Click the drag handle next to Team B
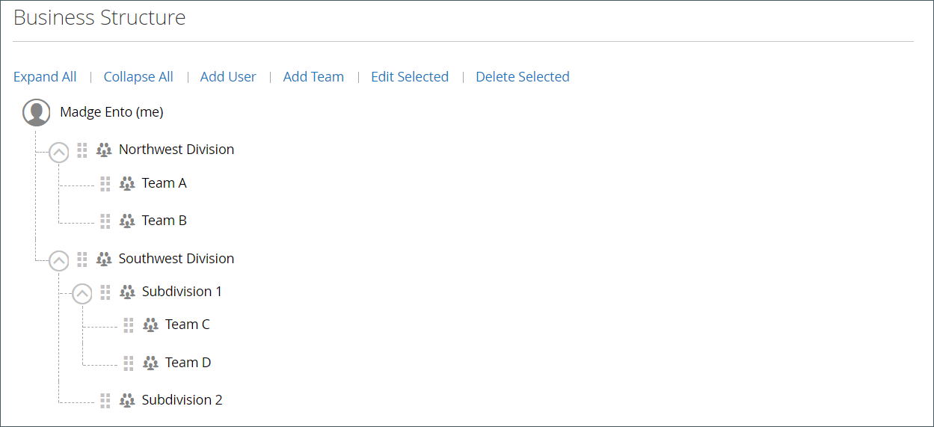 pos(105,221)
